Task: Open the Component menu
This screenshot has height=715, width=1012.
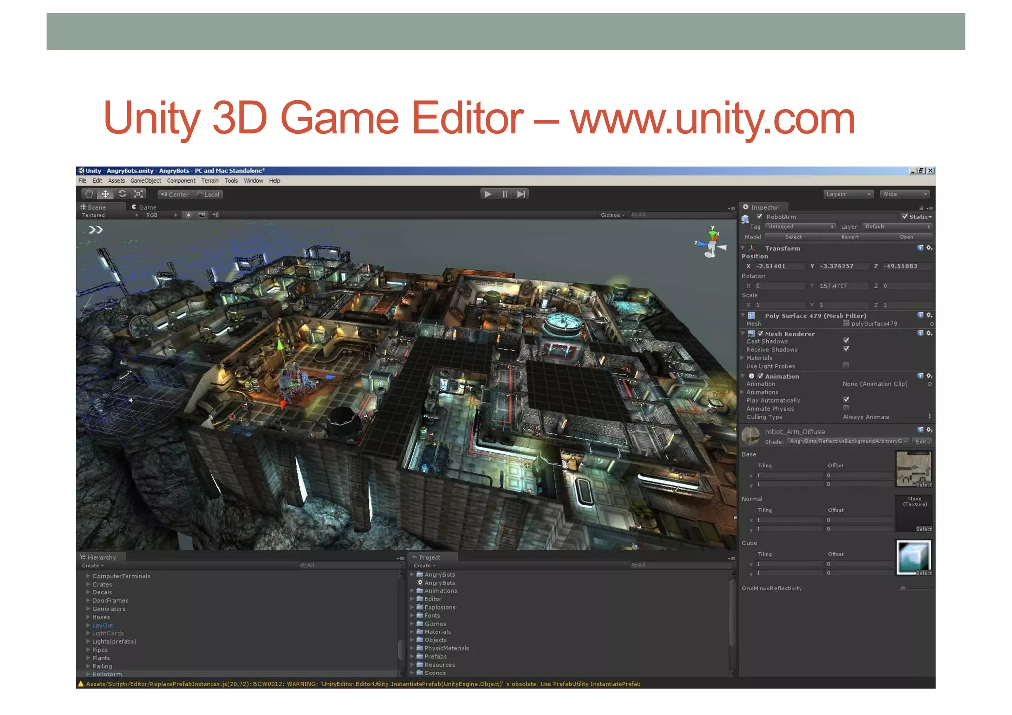Action: [181, 181]
